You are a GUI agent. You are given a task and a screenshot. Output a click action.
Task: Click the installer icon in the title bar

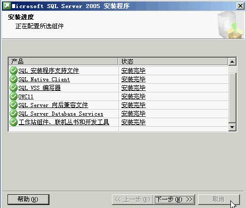pos(7,6)
